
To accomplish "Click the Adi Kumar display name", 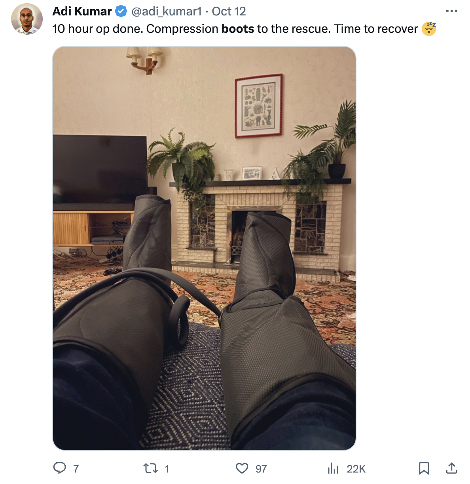I will point(82,11).
